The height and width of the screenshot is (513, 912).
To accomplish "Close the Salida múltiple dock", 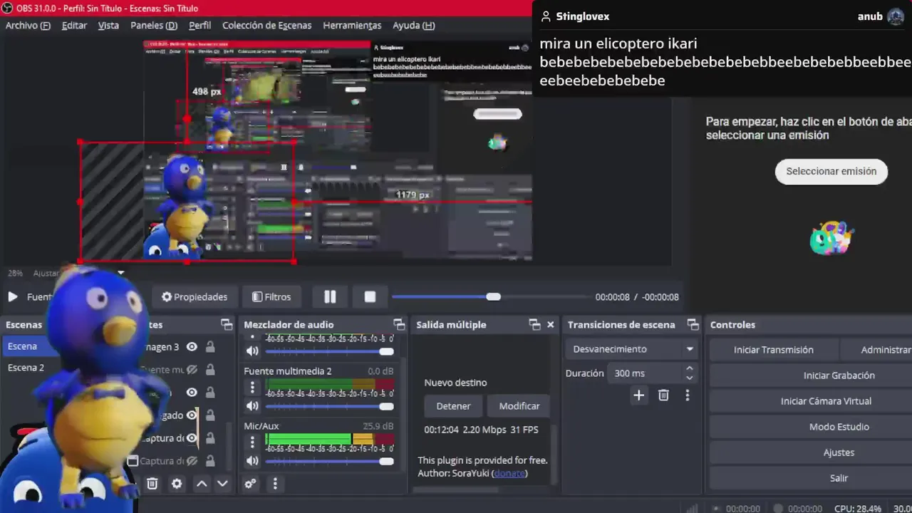I will click(550, 325).
